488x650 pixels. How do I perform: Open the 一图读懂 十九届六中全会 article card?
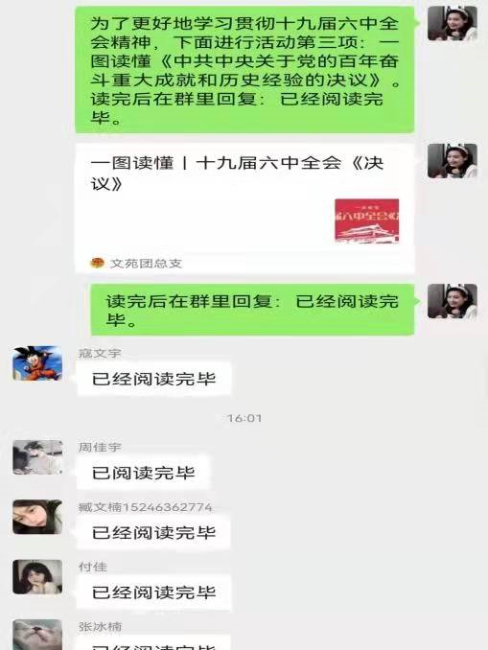[x=245, y=208]
